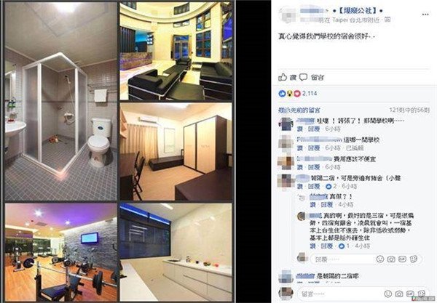The width and height of the screenshot is (437, 303).
Task: Attach a photo to the reply field
Action: (391, 259)
